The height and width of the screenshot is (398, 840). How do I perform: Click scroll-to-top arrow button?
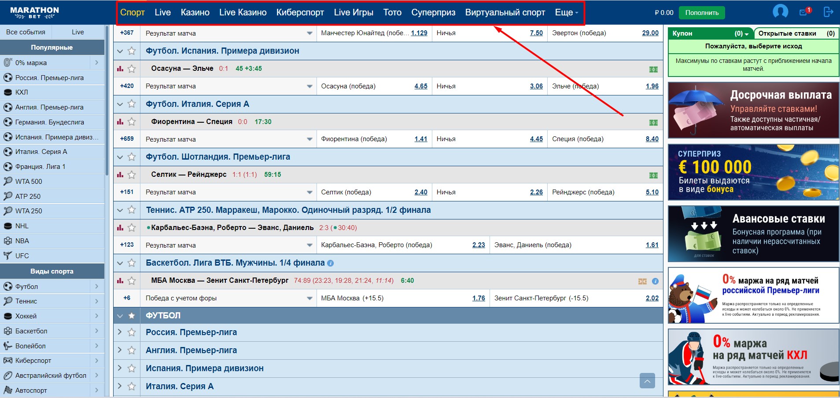[647, 381]
